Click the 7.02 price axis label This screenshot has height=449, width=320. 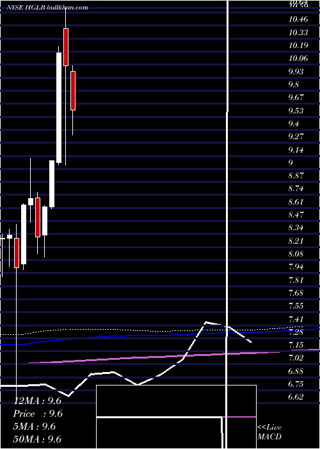point(296,358)
